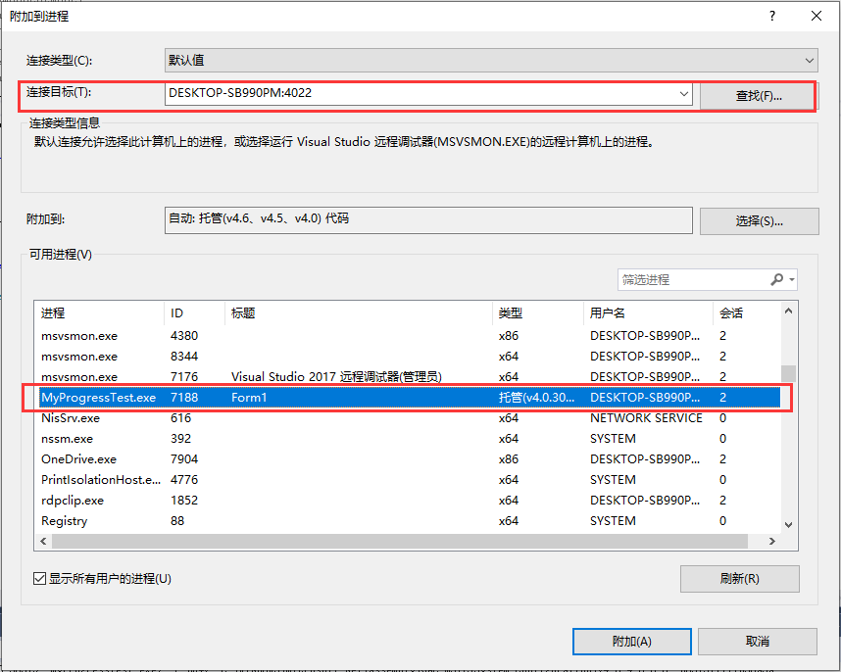Select the Registry process row

(410, 521)
